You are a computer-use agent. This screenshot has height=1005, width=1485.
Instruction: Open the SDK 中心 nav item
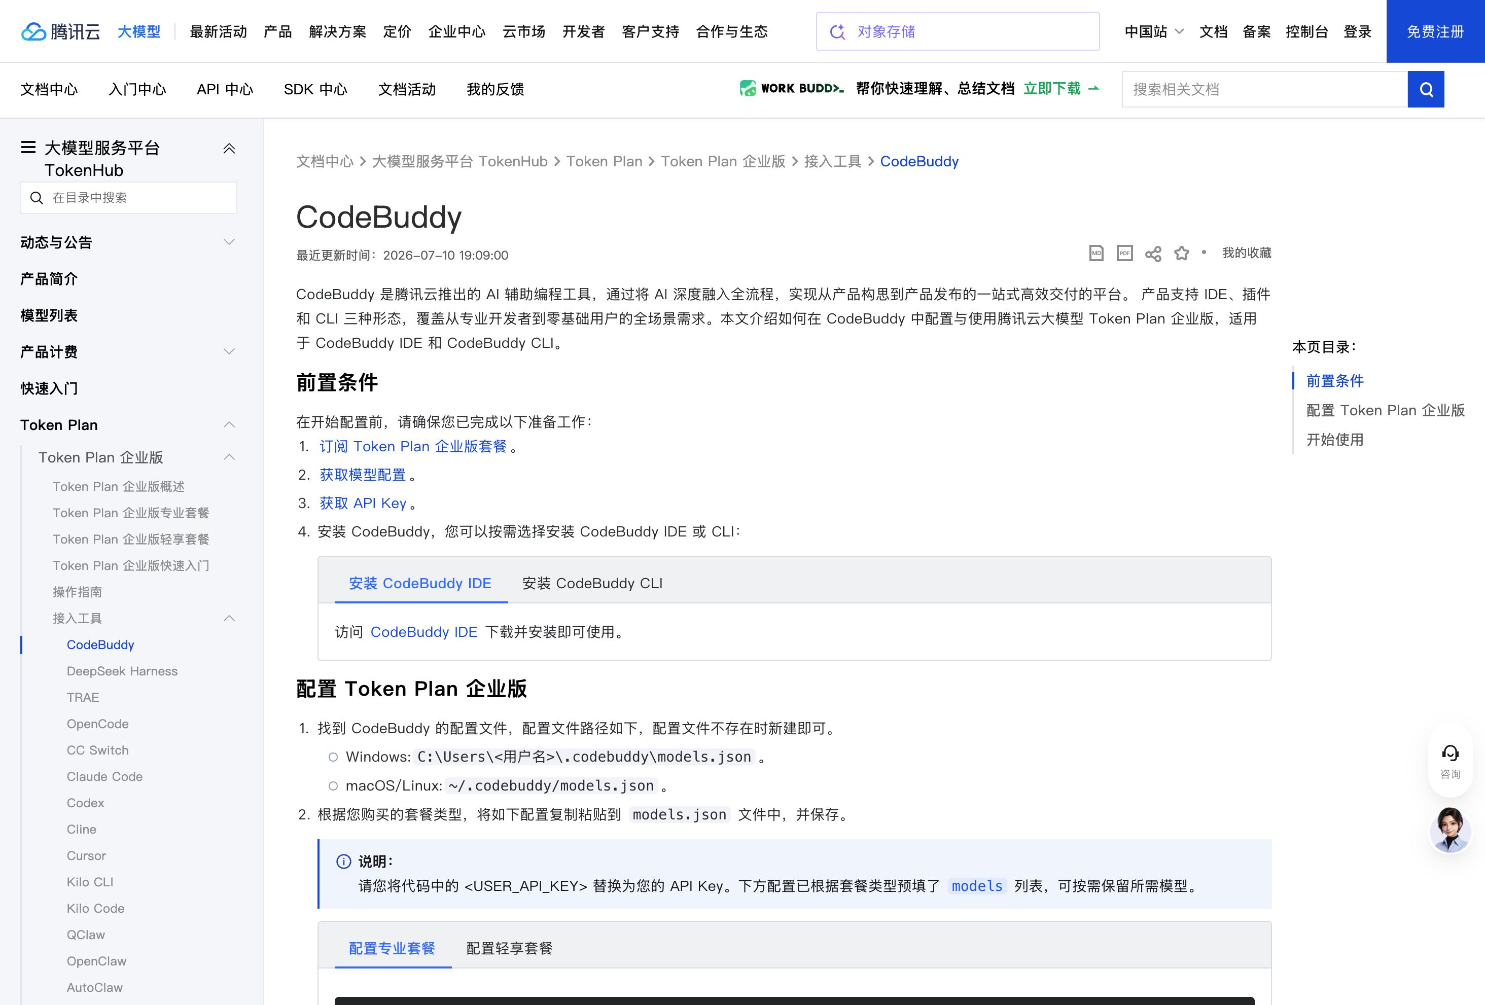pos(315,89)
